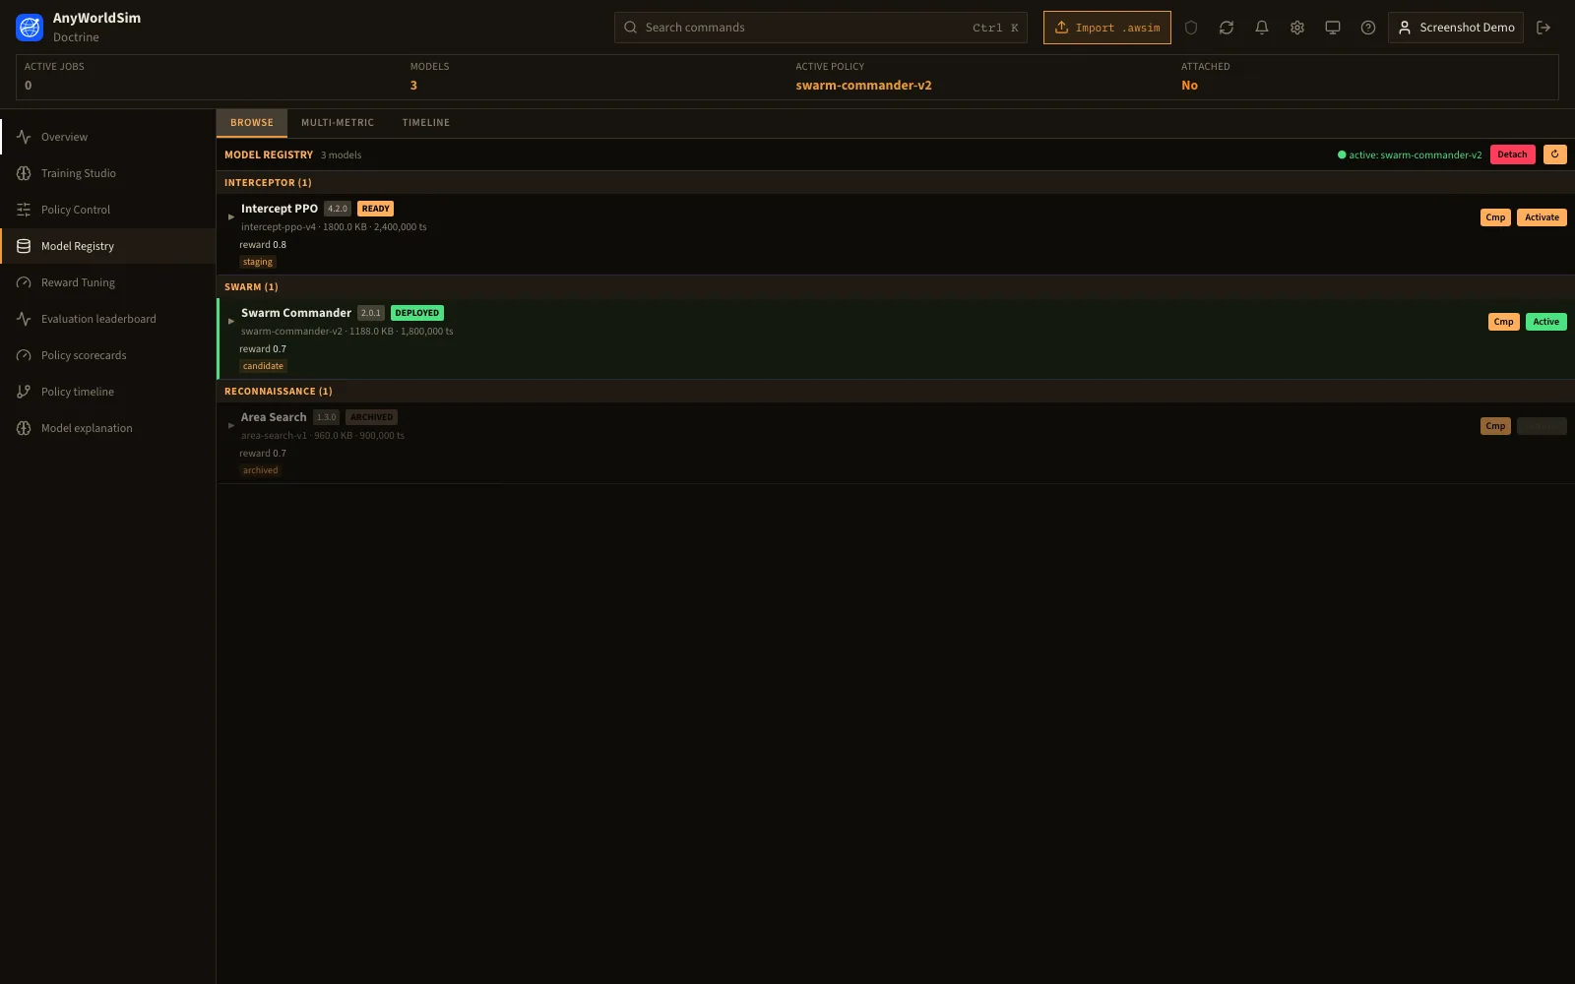Viewport: 1575px width, 984px height.
Task: Open Overview in the sidebar
Action: pos(108,137)
